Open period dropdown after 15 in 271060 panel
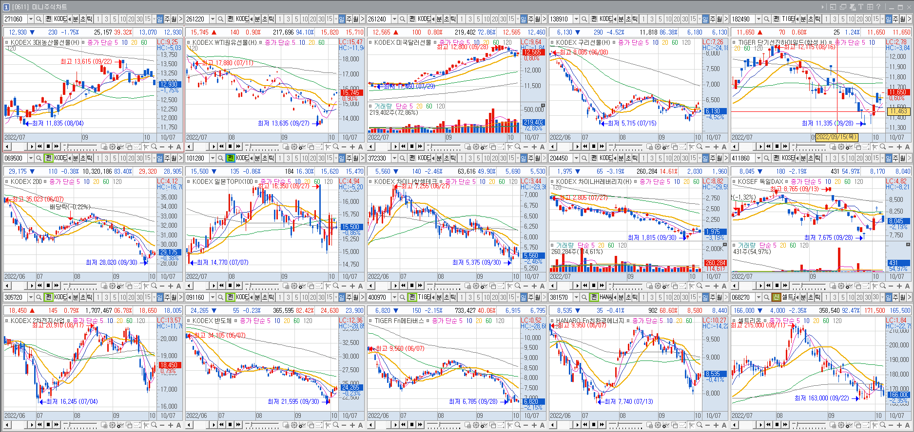Viewport: 914px width, 432px height. [154, 19]
